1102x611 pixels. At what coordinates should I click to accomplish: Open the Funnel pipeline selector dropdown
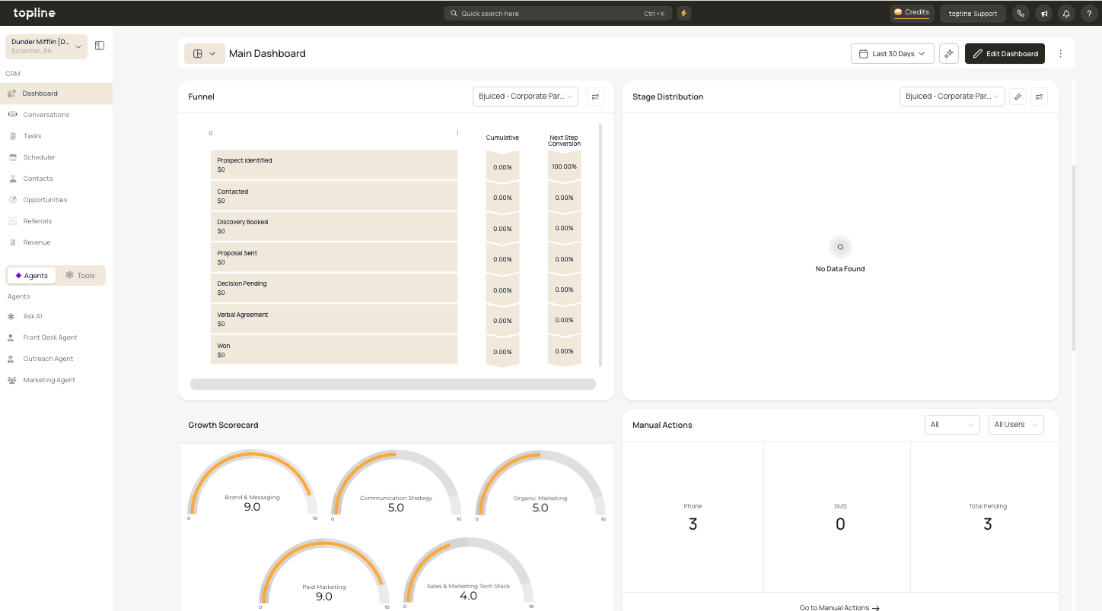pyautogui.click(x=525, y=97)
